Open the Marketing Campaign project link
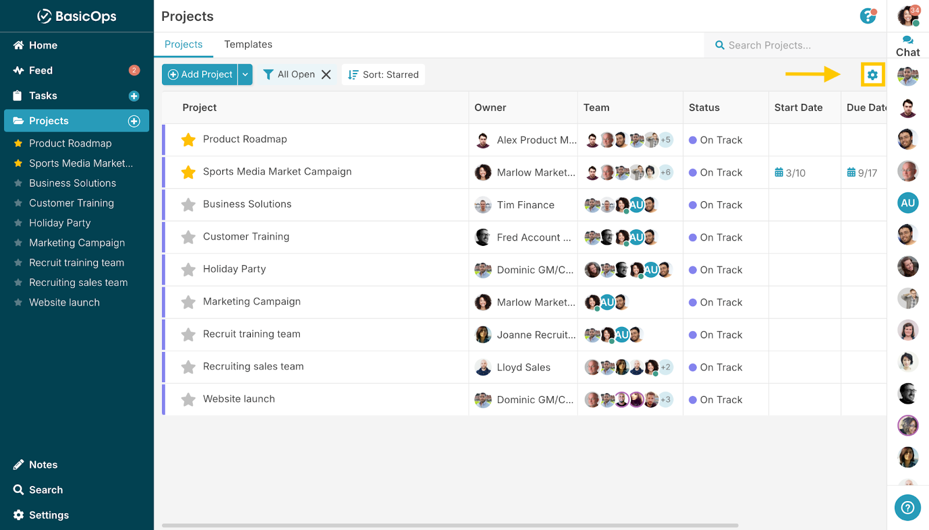Viewport: 929px width, 530px height. coord(251,302)
